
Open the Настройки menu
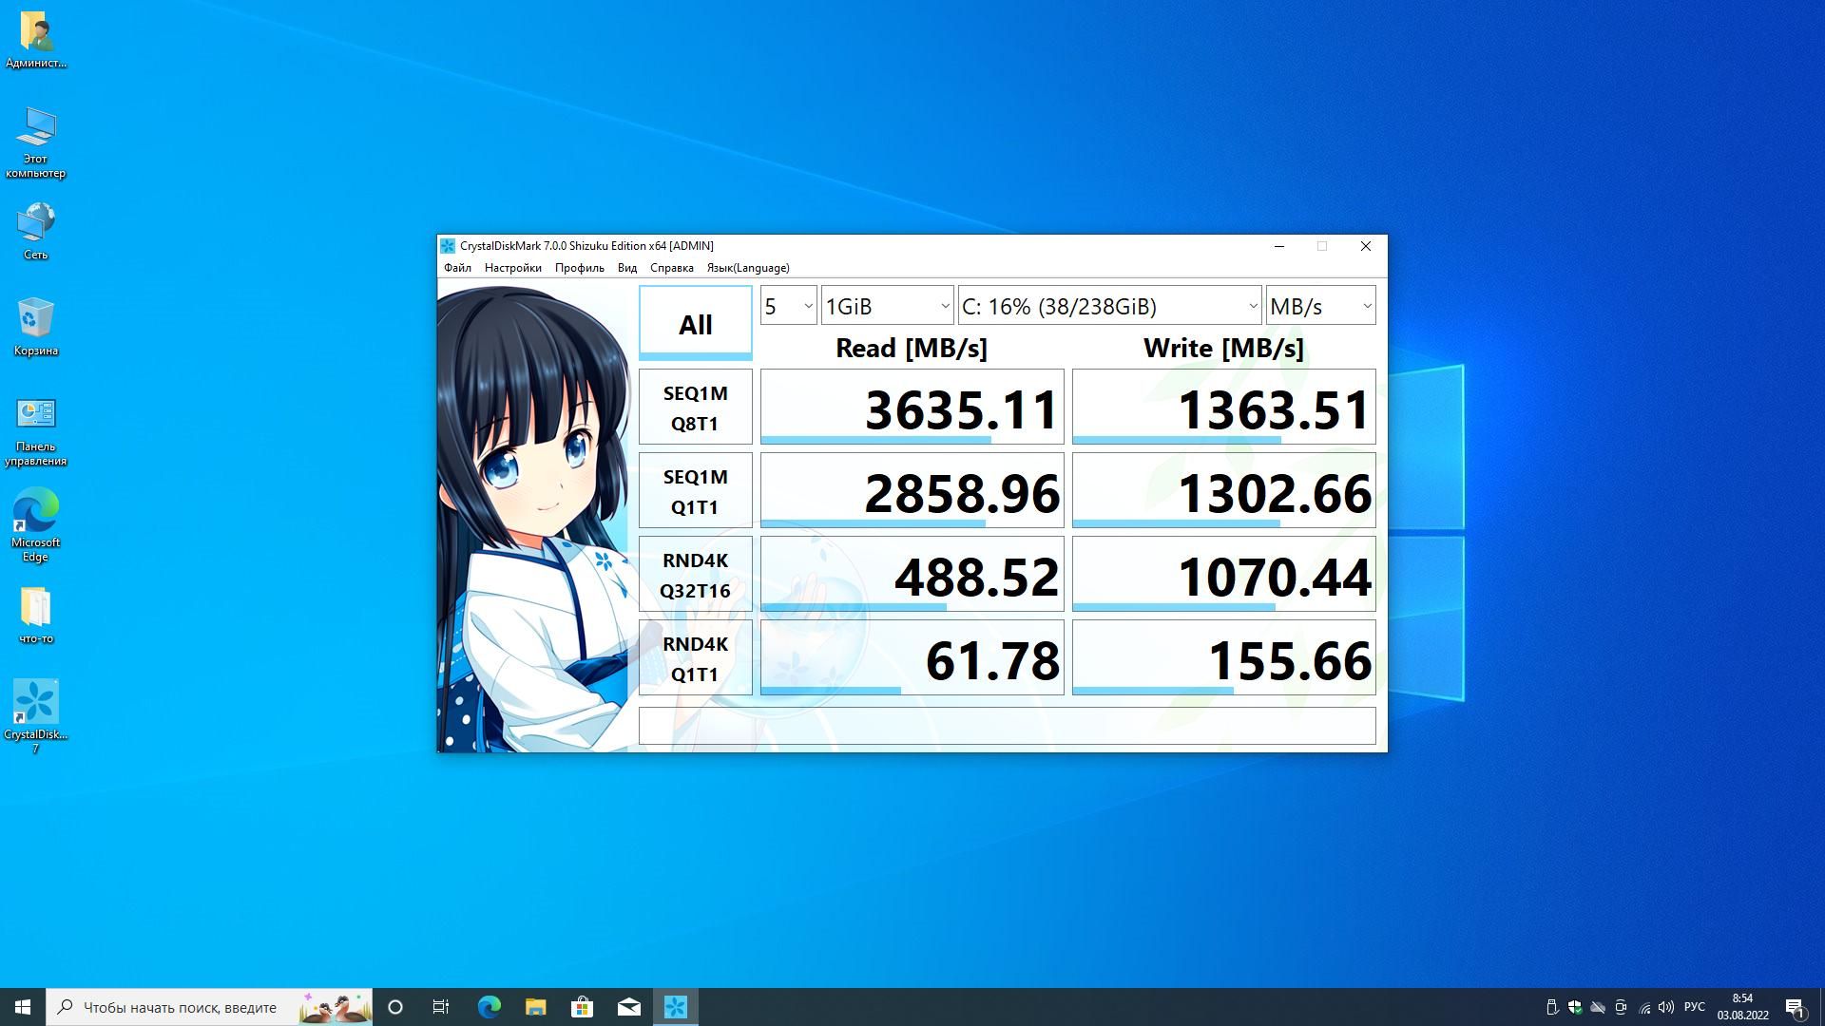[512, 268]
